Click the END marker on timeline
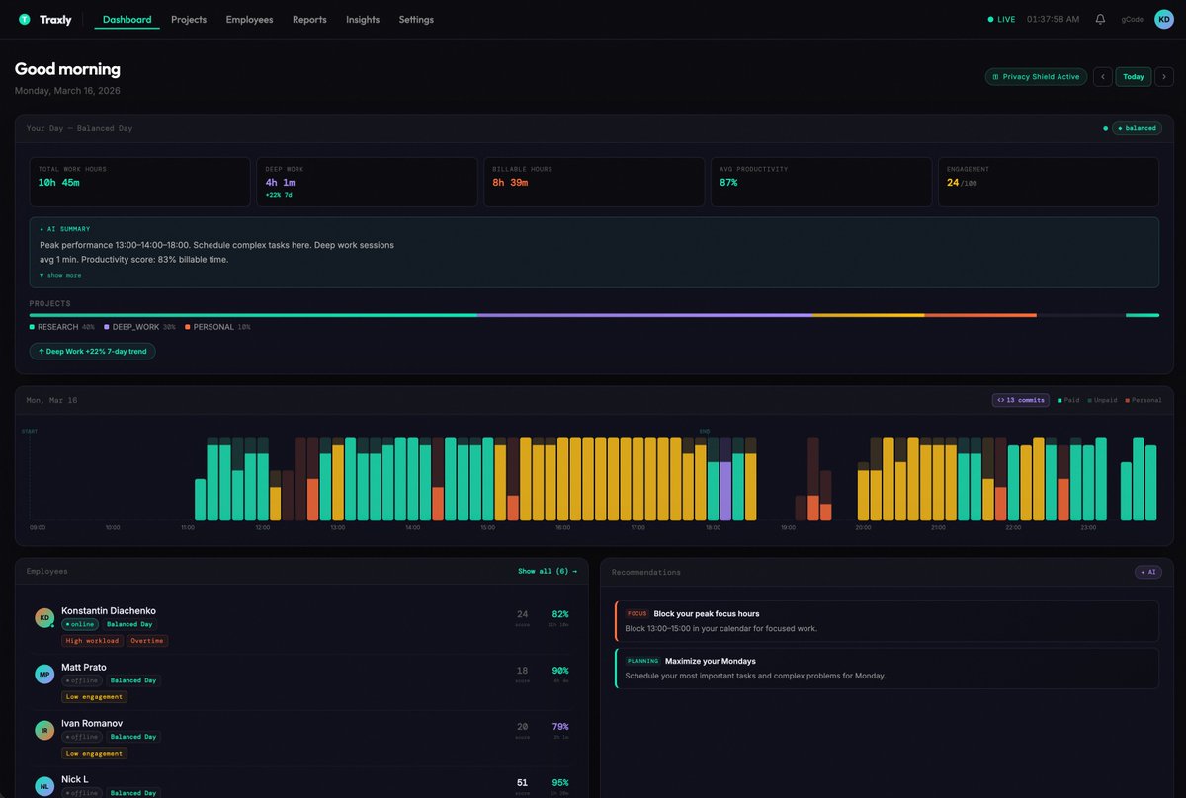 [705, 432]
